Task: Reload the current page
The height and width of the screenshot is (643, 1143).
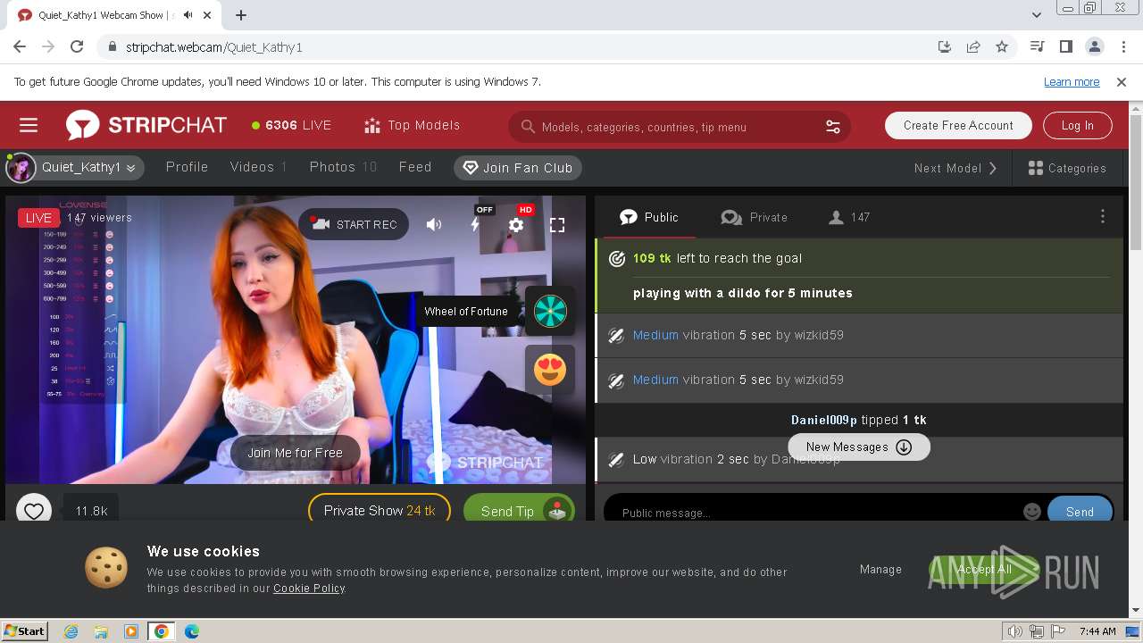Action: [77, 47]
